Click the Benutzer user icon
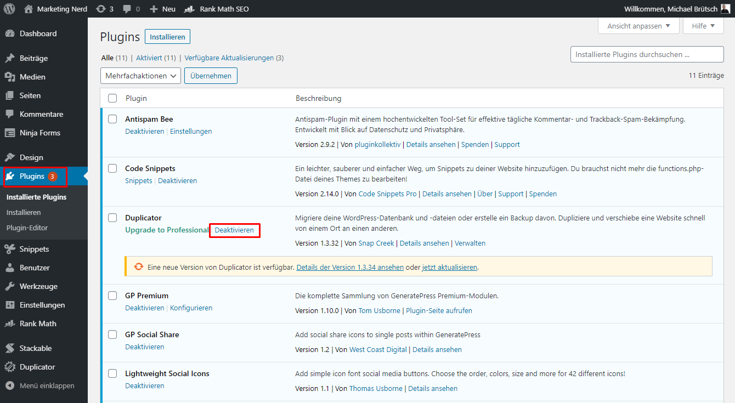The height and width of the screenshot is (403, 735). point(10,268)
